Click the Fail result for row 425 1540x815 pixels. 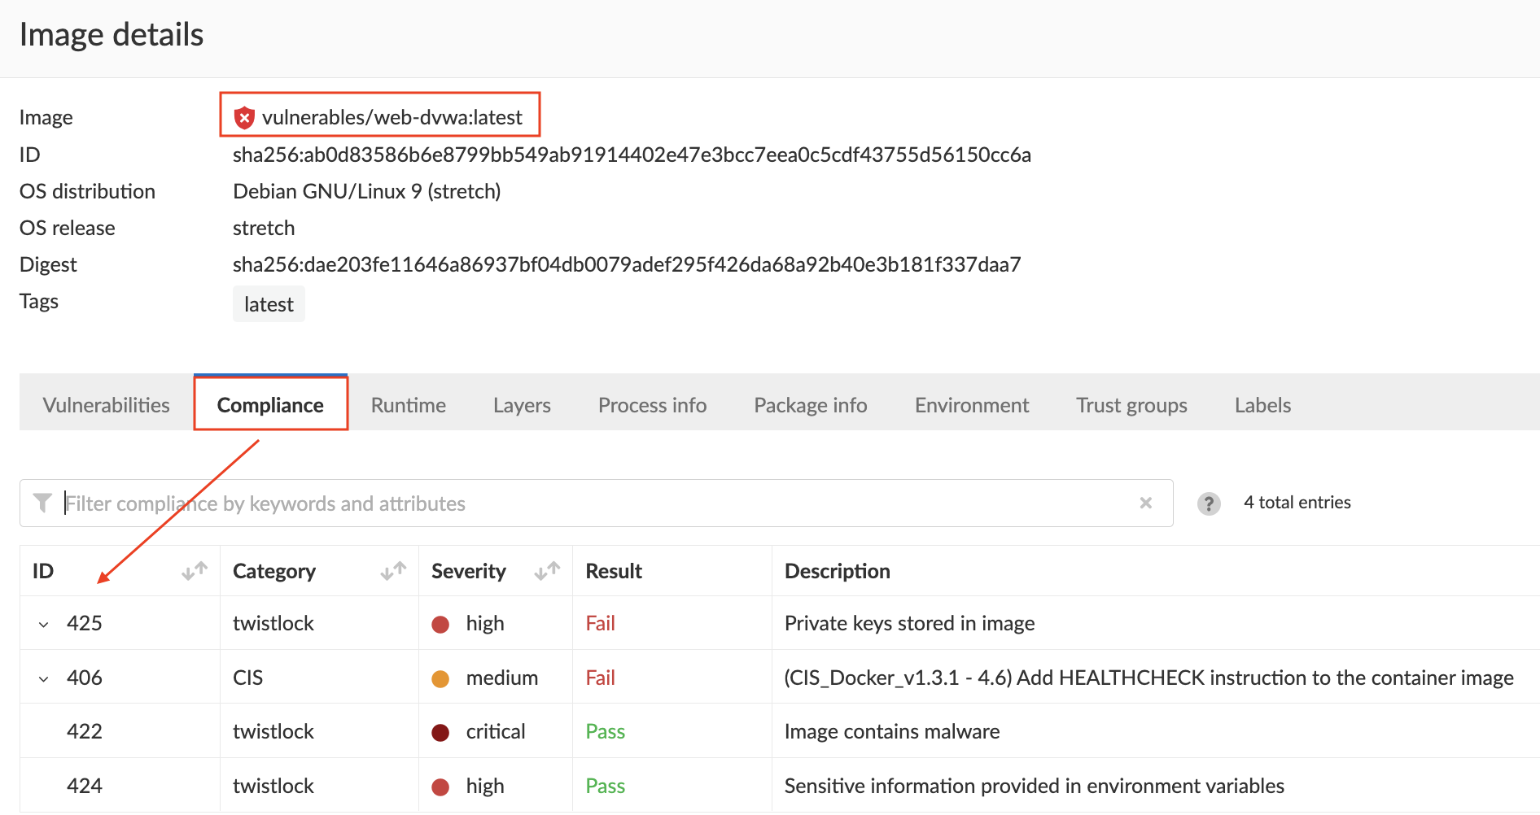600,624
